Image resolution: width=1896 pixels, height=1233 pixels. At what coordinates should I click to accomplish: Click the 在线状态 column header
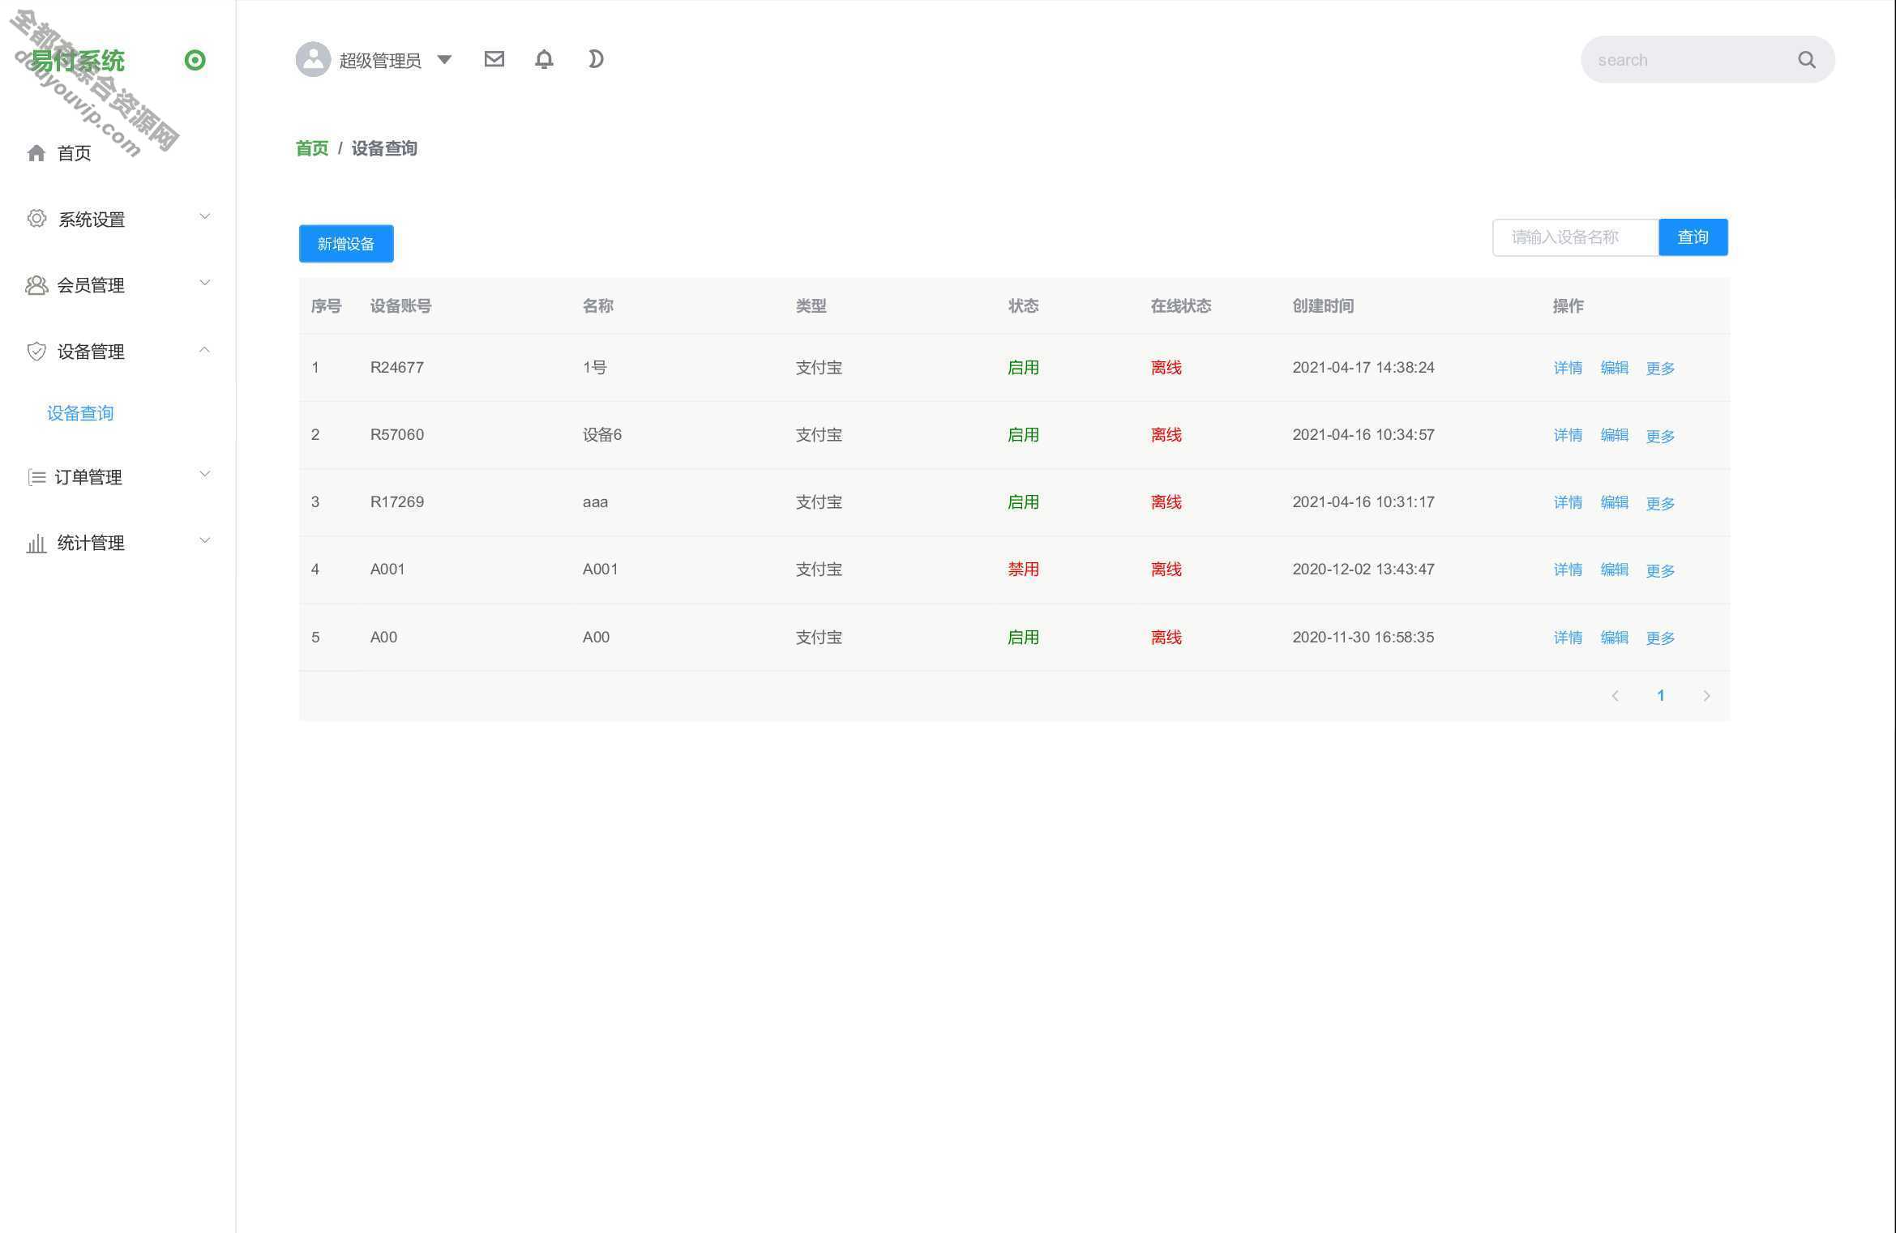click(x=1181, y=306)
